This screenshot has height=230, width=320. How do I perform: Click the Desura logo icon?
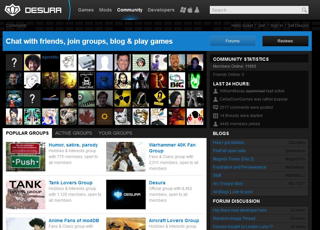(x=12, y=10)
